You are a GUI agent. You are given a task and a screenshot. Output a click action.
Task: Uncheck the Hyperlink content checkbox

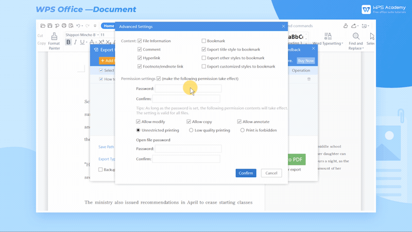point(140,58)
